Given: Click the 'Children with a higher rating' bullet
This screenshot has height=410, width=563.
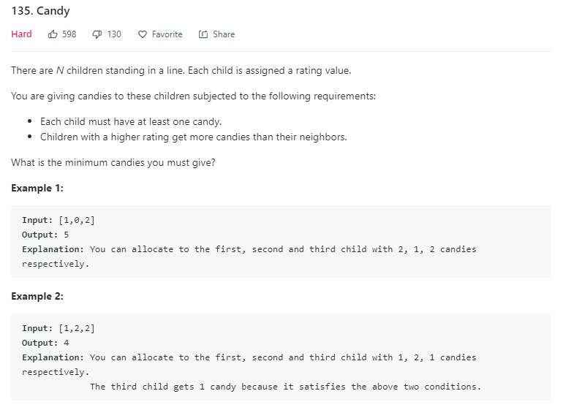Looking at the screenshot, I should pyautogui.click(x=194, y=137).
